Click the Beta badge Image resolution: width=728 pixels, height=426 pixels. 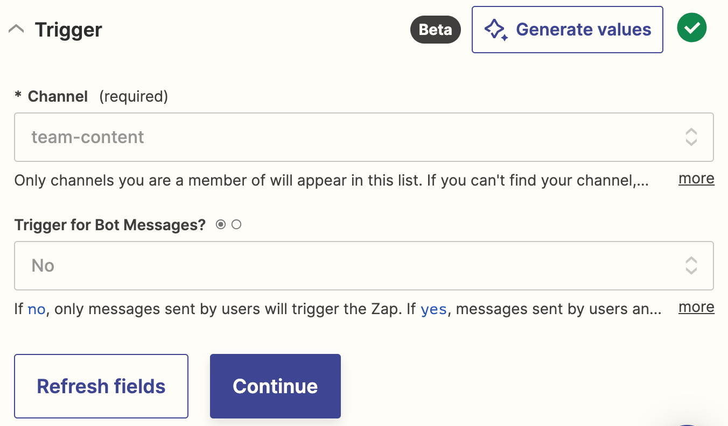coord(435,30)
